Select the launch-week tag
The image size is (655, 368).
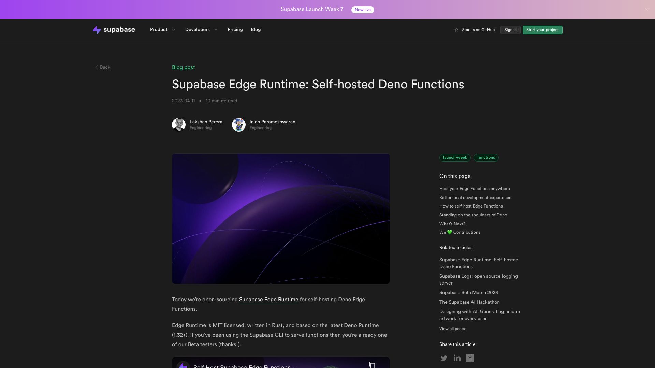point(455,158)
